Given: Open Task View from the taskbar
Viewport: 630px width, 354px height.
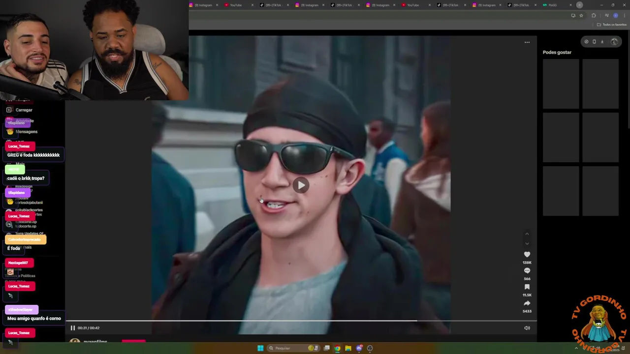Looking at the screenshot, I should [326, 348].
